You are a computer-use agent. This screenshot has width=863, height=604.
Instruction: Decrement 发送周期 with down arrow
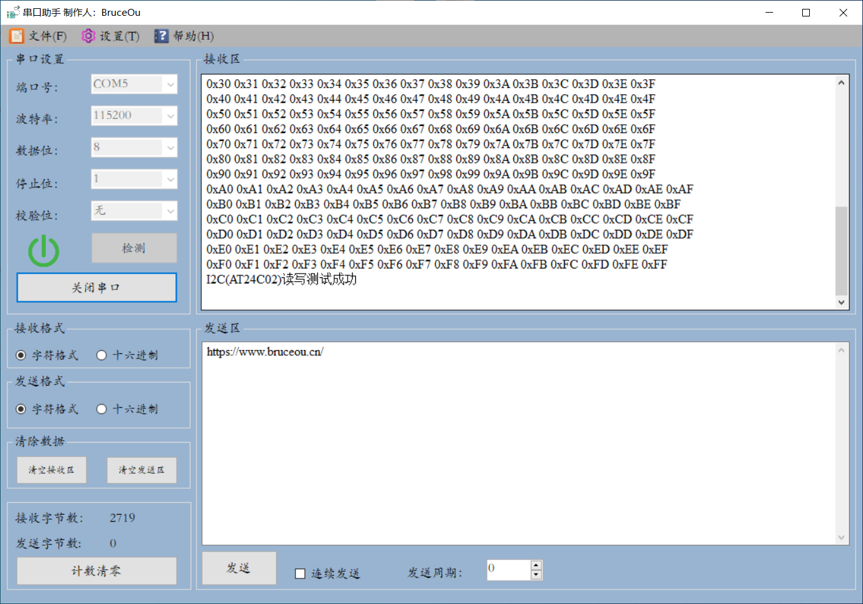coord(536,575)
